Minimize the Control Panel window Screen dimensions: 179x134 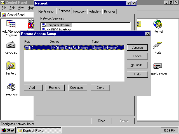[x=167, y=3]
